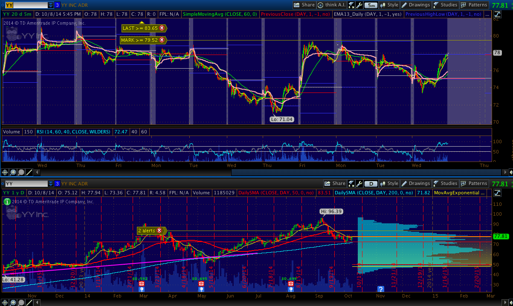Open the upper chart symbol dropdown arrow

(51, 5)
